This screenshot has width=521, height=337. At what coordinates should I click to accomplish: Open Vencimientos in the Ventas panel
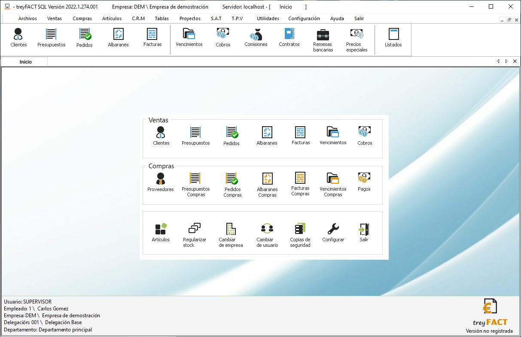click(x=333, y=136)
